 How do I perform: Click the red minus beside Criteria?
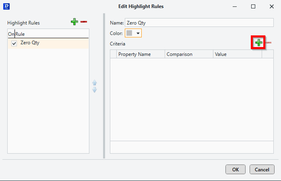[268, 43]
